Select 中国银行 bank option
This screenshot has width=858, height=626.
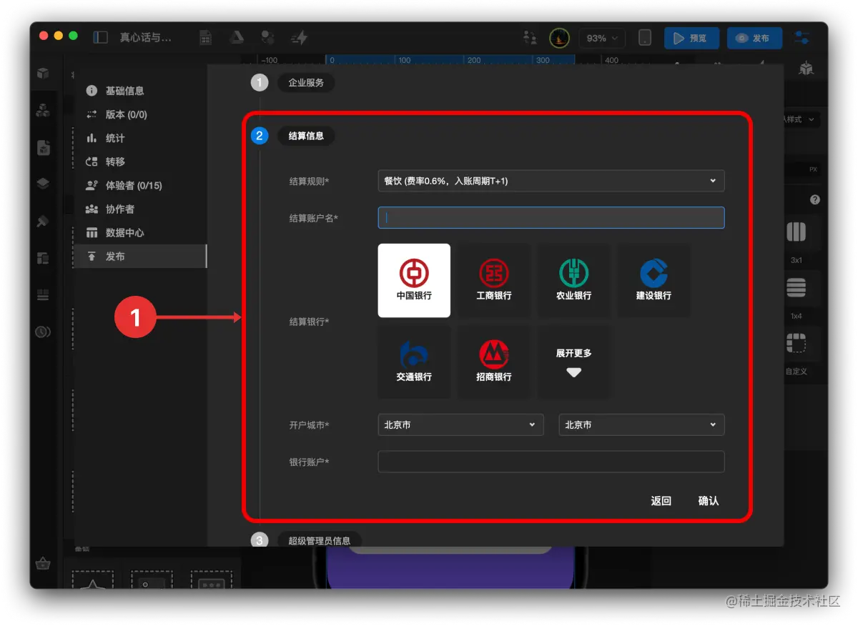[414, 280]
